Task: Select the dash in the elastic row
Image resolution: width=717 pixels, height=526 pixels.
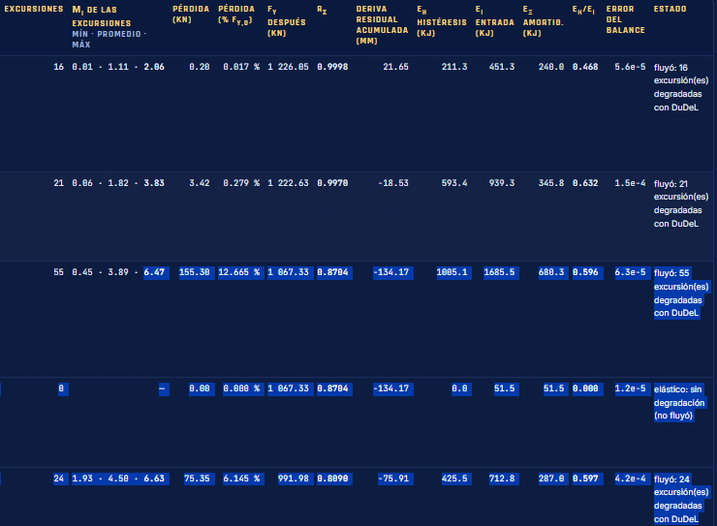Action: tap(162, 388)
